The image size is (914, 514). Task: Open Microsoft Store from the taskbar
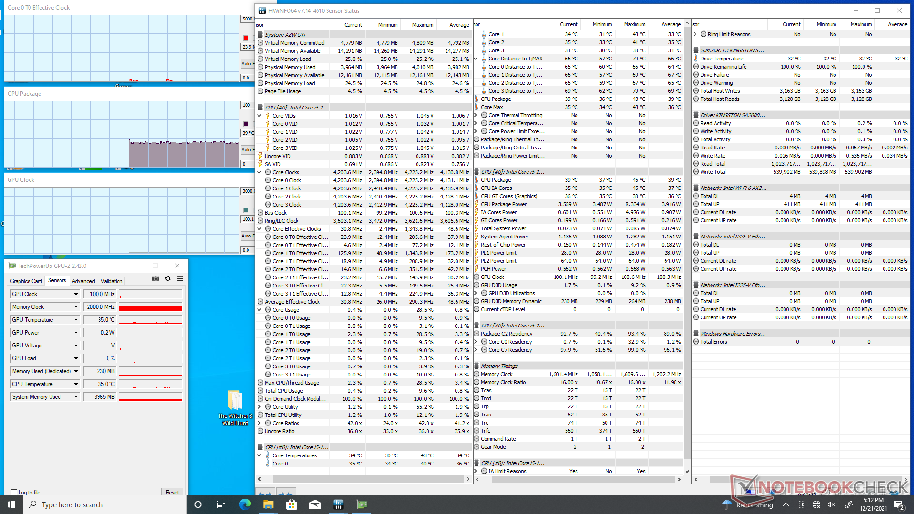coord(291,504)
